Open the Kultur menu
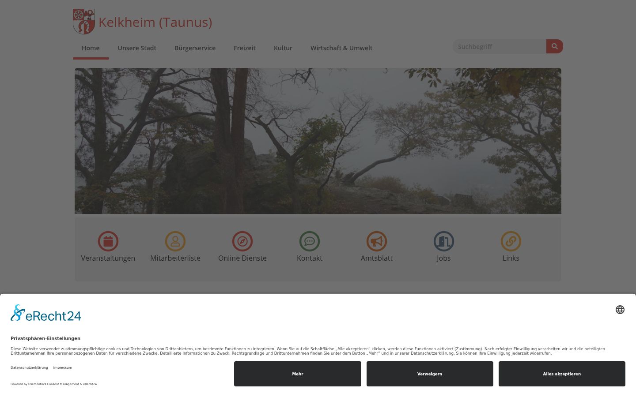Image resolution: width=636 pixels, height=397 pixels. [x=283, y=48]
